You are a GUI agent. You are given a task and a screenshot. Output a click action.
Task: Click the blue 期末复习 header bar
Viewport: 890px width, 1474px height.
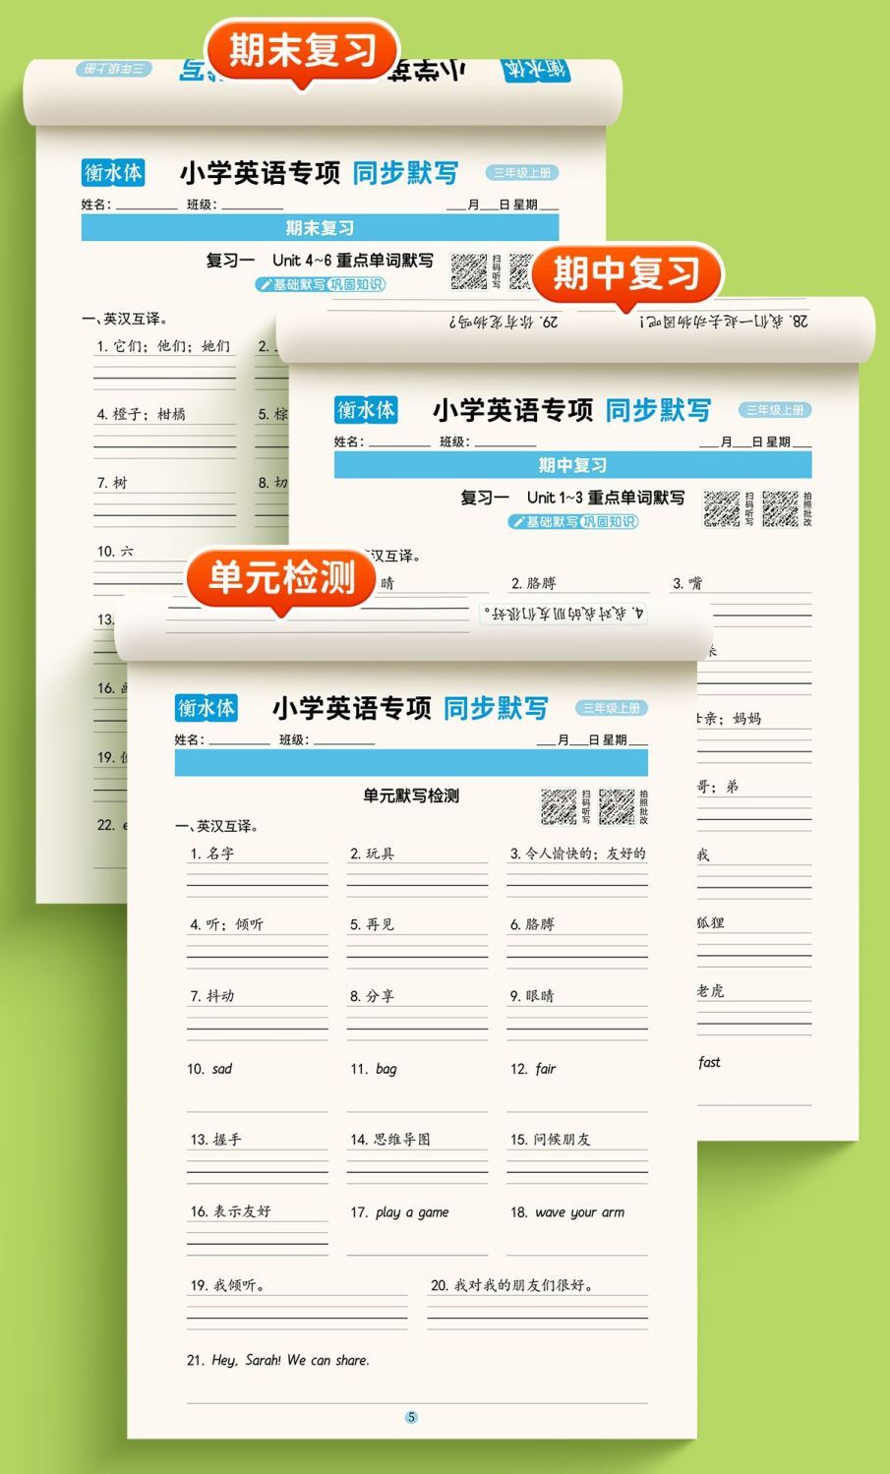coord(320,228)
